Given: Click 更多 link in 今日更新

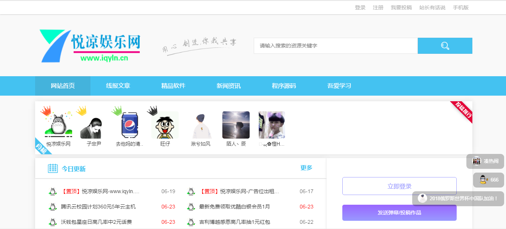Looking at the screenshot, I should coord(306,168).
